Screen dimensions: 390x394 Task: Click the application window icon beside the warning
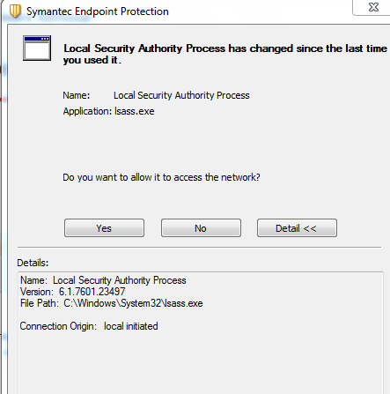click(x=37, y=48)
